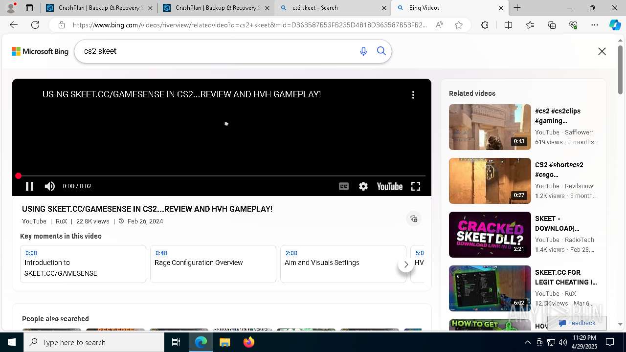Open Favorites list icon
This screenshot has width=626, height=352.
(530, 25)
